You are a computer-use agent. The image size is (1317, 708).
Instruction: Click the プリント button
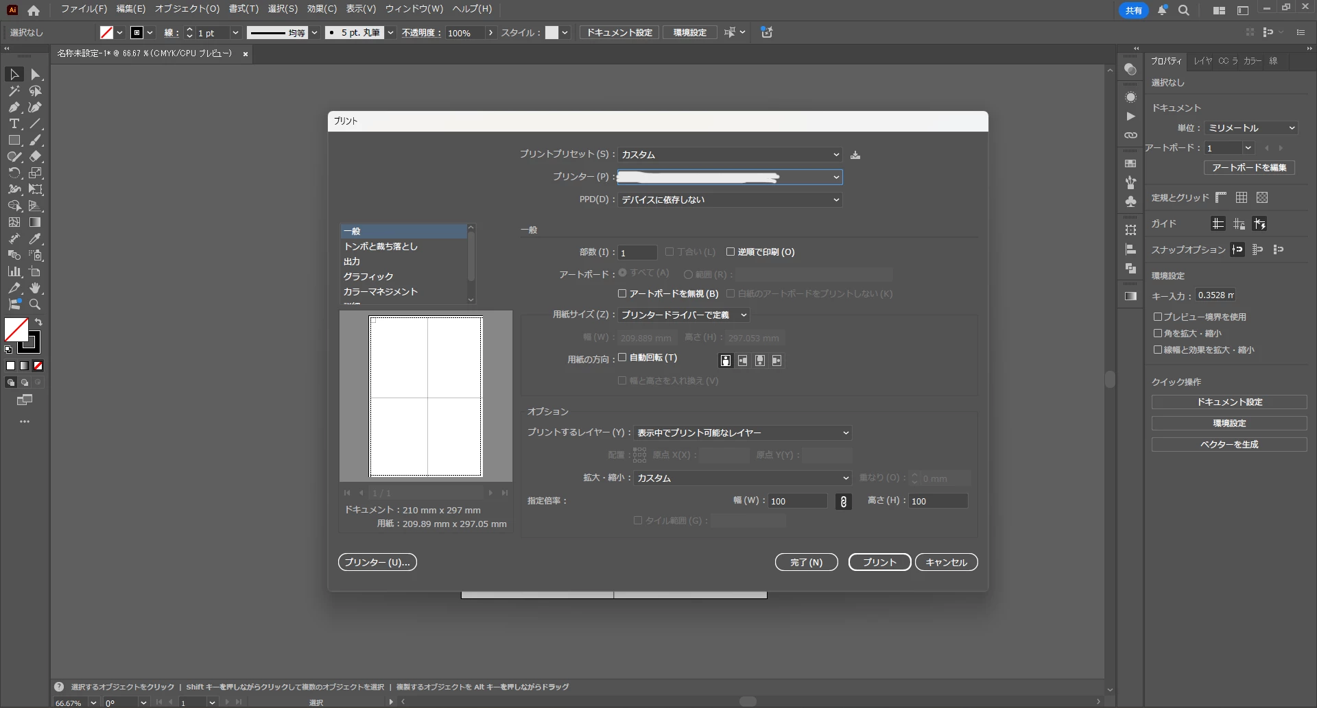tap(879, 563)
